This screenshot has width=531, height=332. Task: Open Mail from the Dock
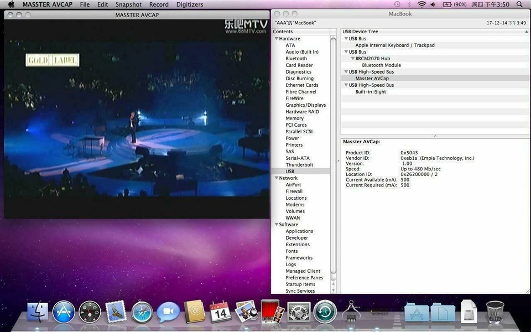click(116, 312)
